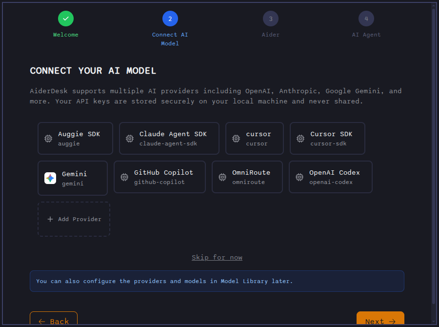Open the Connect AI Model step label
This screenshot has height=327, width=439.
point(170,39)
